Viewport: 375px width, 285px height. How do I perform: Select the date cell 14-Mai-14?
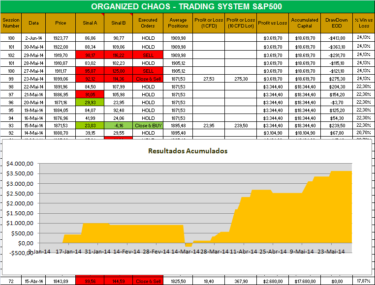pyautogui.click(x=33, y=133)
